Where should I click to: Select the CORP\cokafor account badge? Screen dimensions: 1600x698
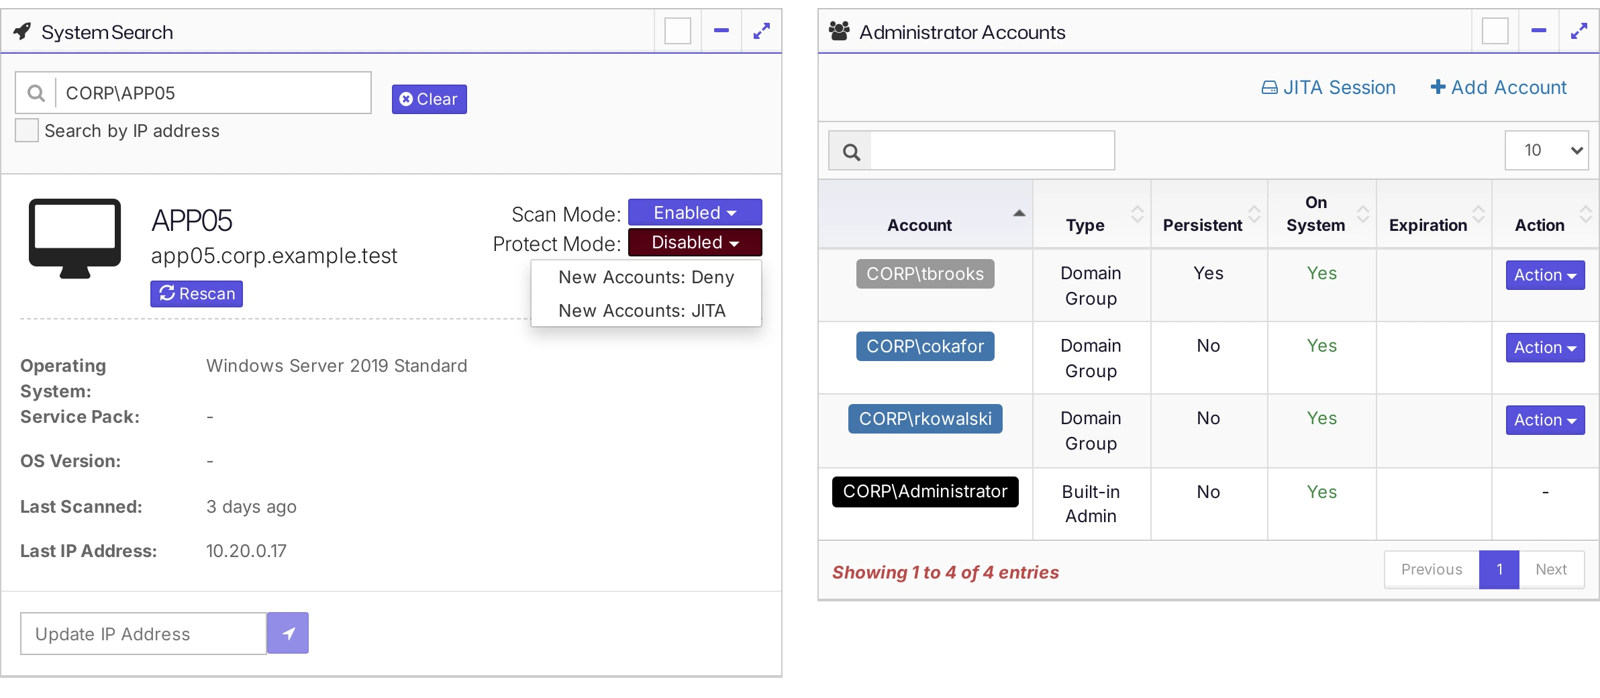tap(925, 346)
